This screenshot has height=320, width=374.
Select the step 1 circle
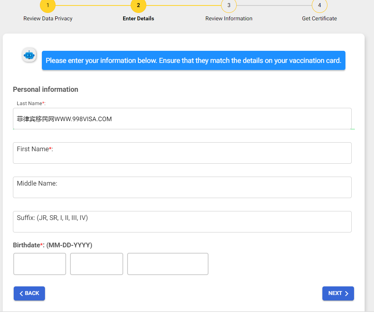(x=48, y=5)
